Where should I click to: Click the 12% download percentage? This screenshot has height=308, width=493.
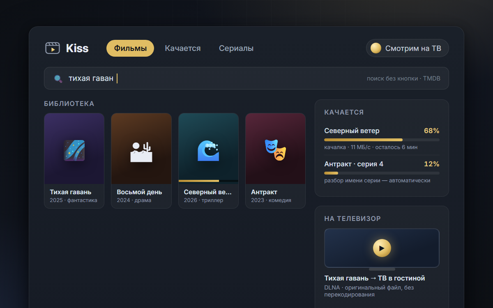[432, 164]
